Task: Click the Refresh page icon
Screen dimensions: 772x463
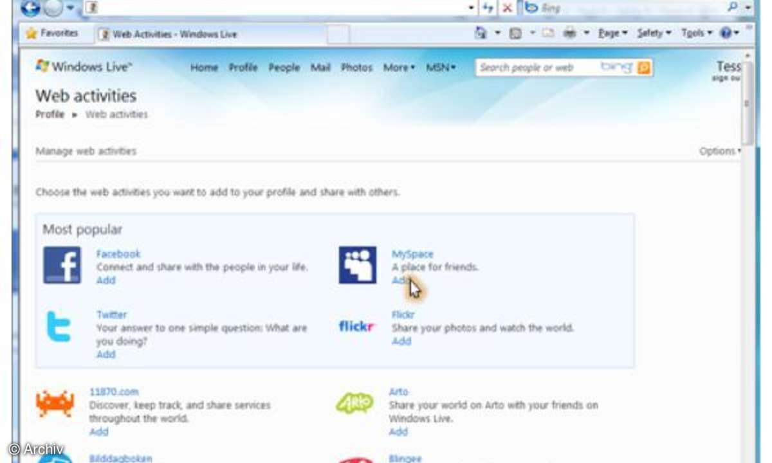Action: [489, 8]
